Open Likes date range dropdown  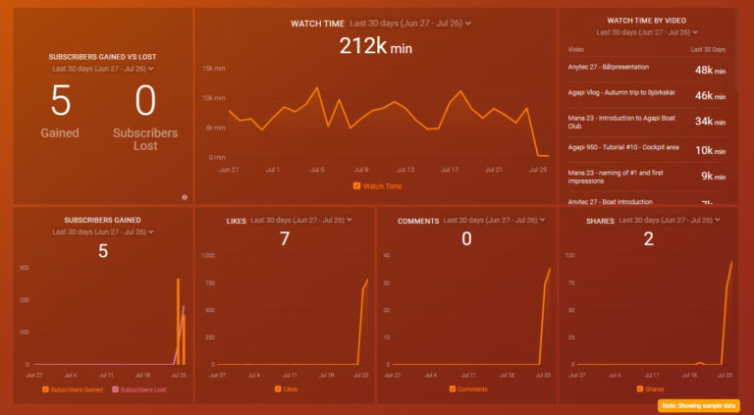point(301,220)
